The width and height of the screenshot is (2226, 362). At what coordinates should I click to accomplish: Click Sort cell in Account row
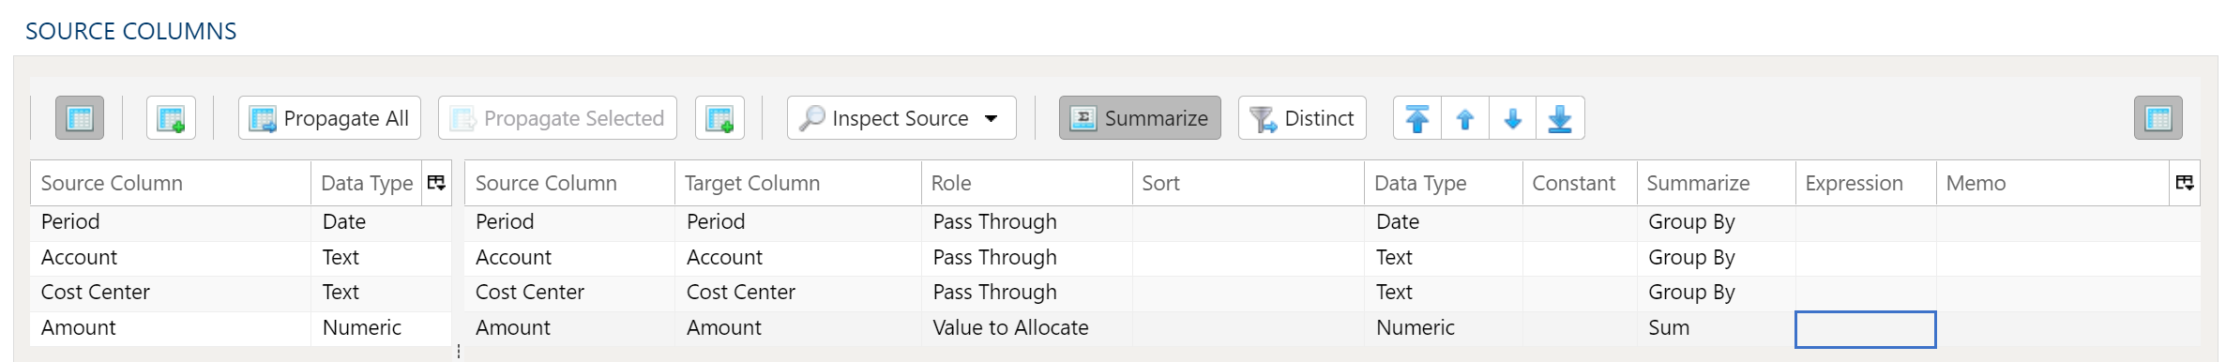[x=1249, y=258]
